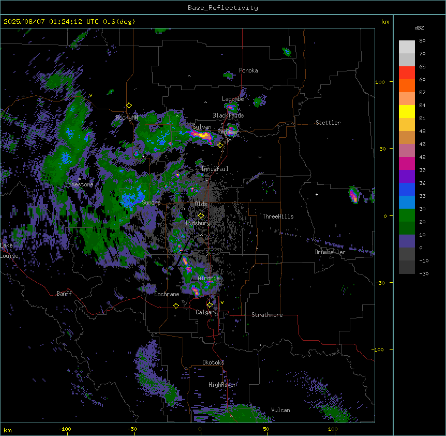Select the tan 45-48 dBZ legend swatch
Screen dimensions: 446x436
407,137
